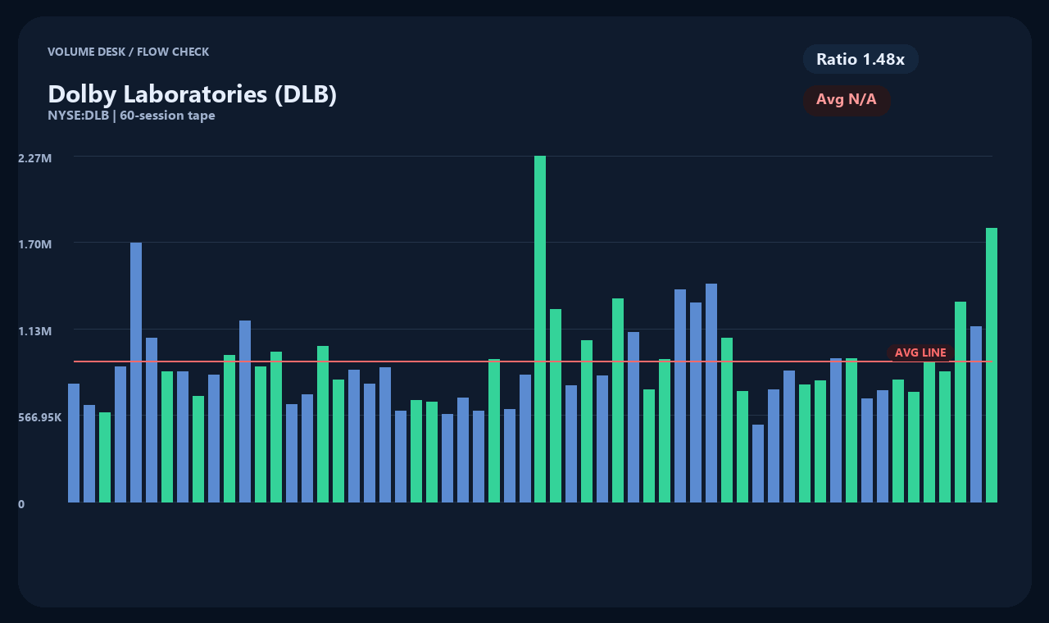Click the 0 axis label
Viewport: 1049px width, 623px height.
[x=21, y=504]
